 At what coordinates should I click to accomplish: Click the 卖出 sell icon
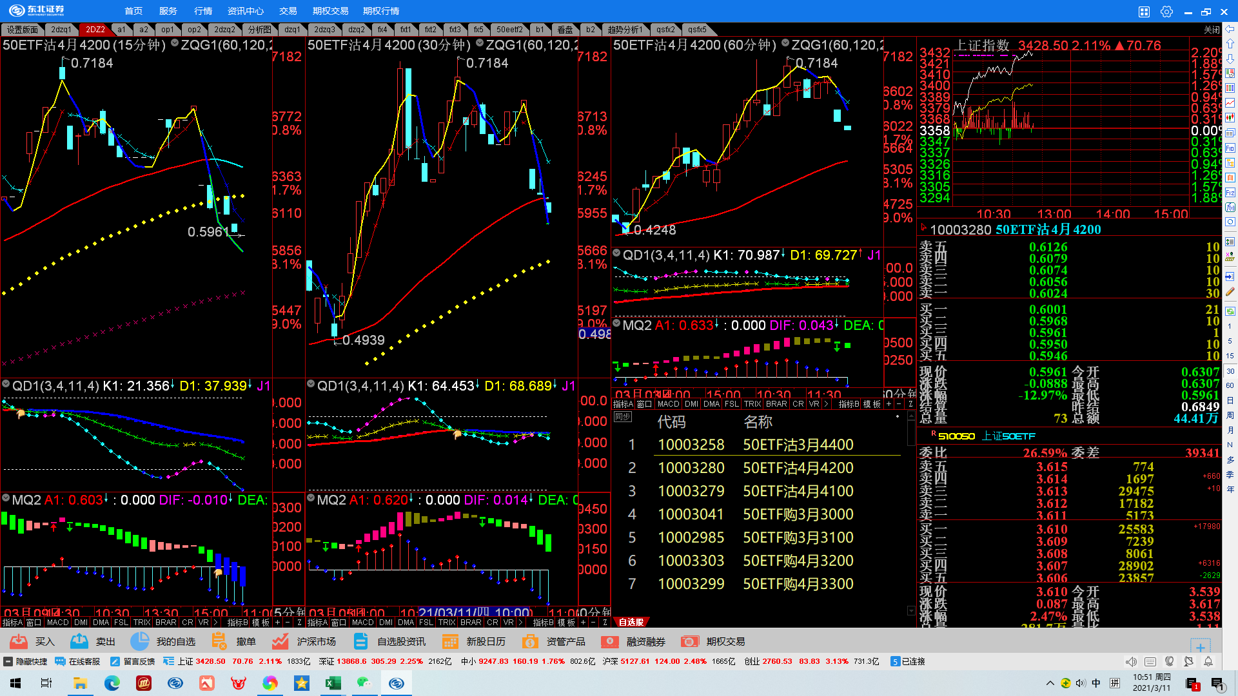79,641
